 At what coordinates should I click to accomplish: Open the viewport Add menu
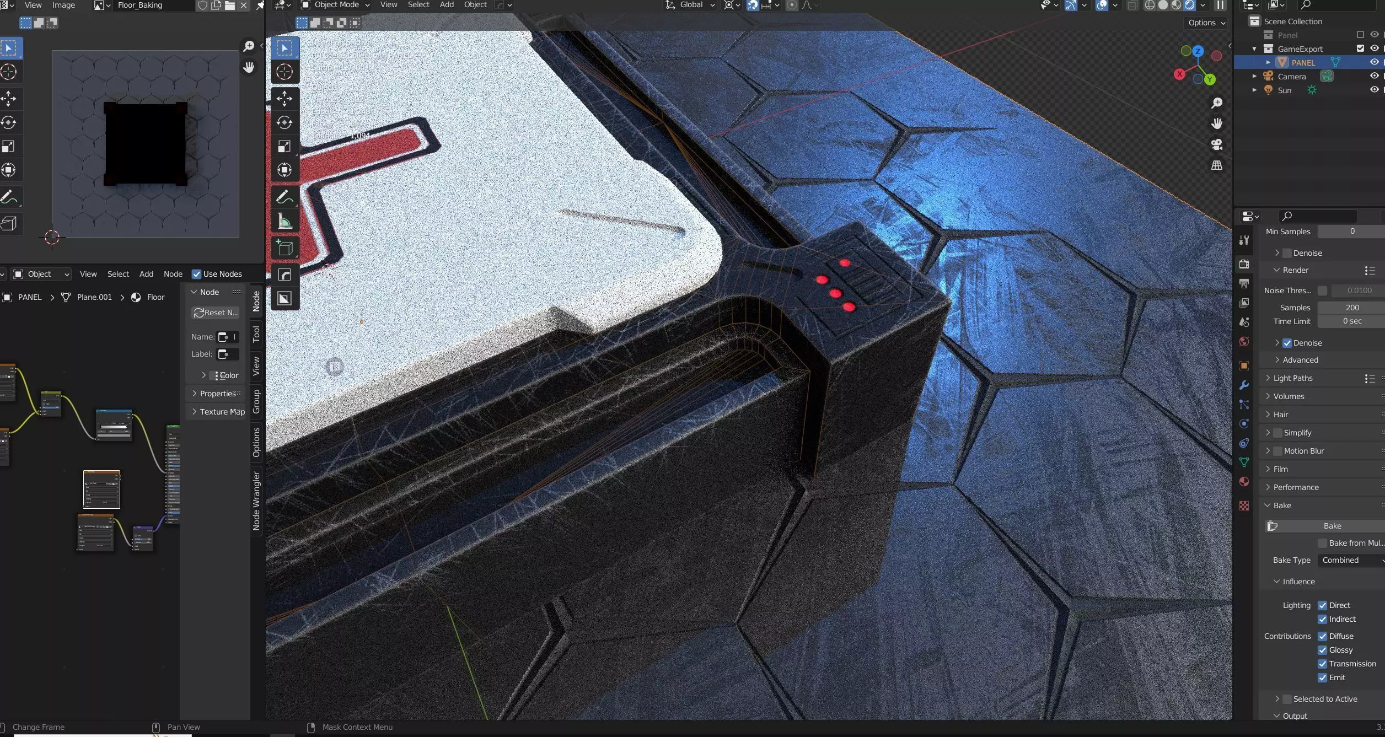447,5
